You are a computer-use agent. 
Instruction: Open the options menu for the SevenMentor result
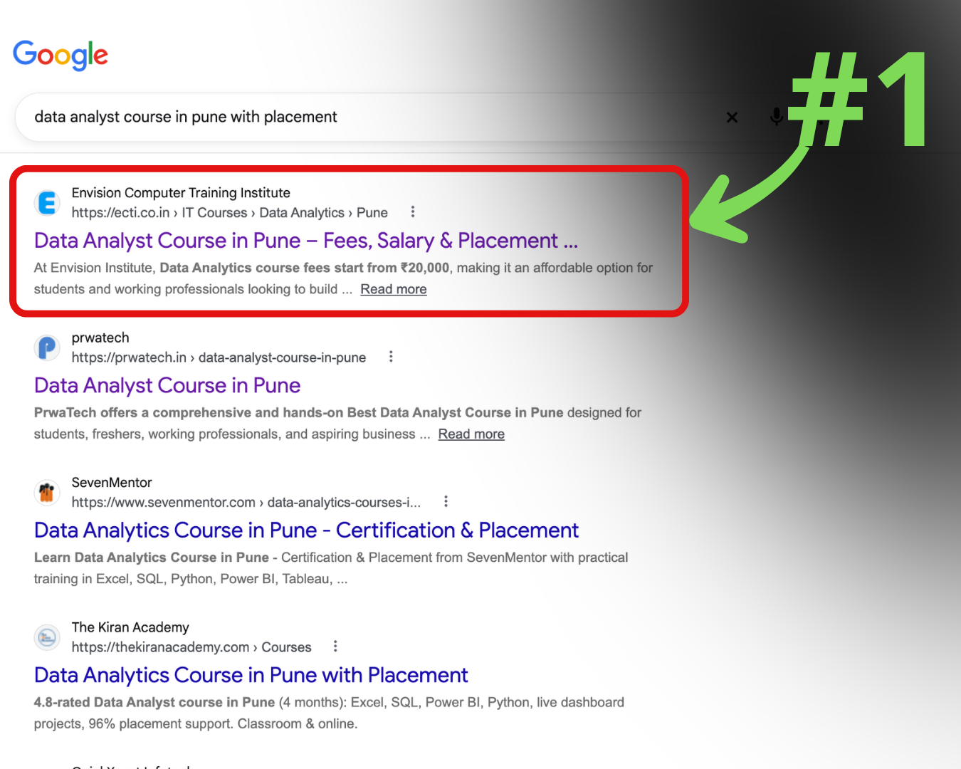tap(446, 502)
